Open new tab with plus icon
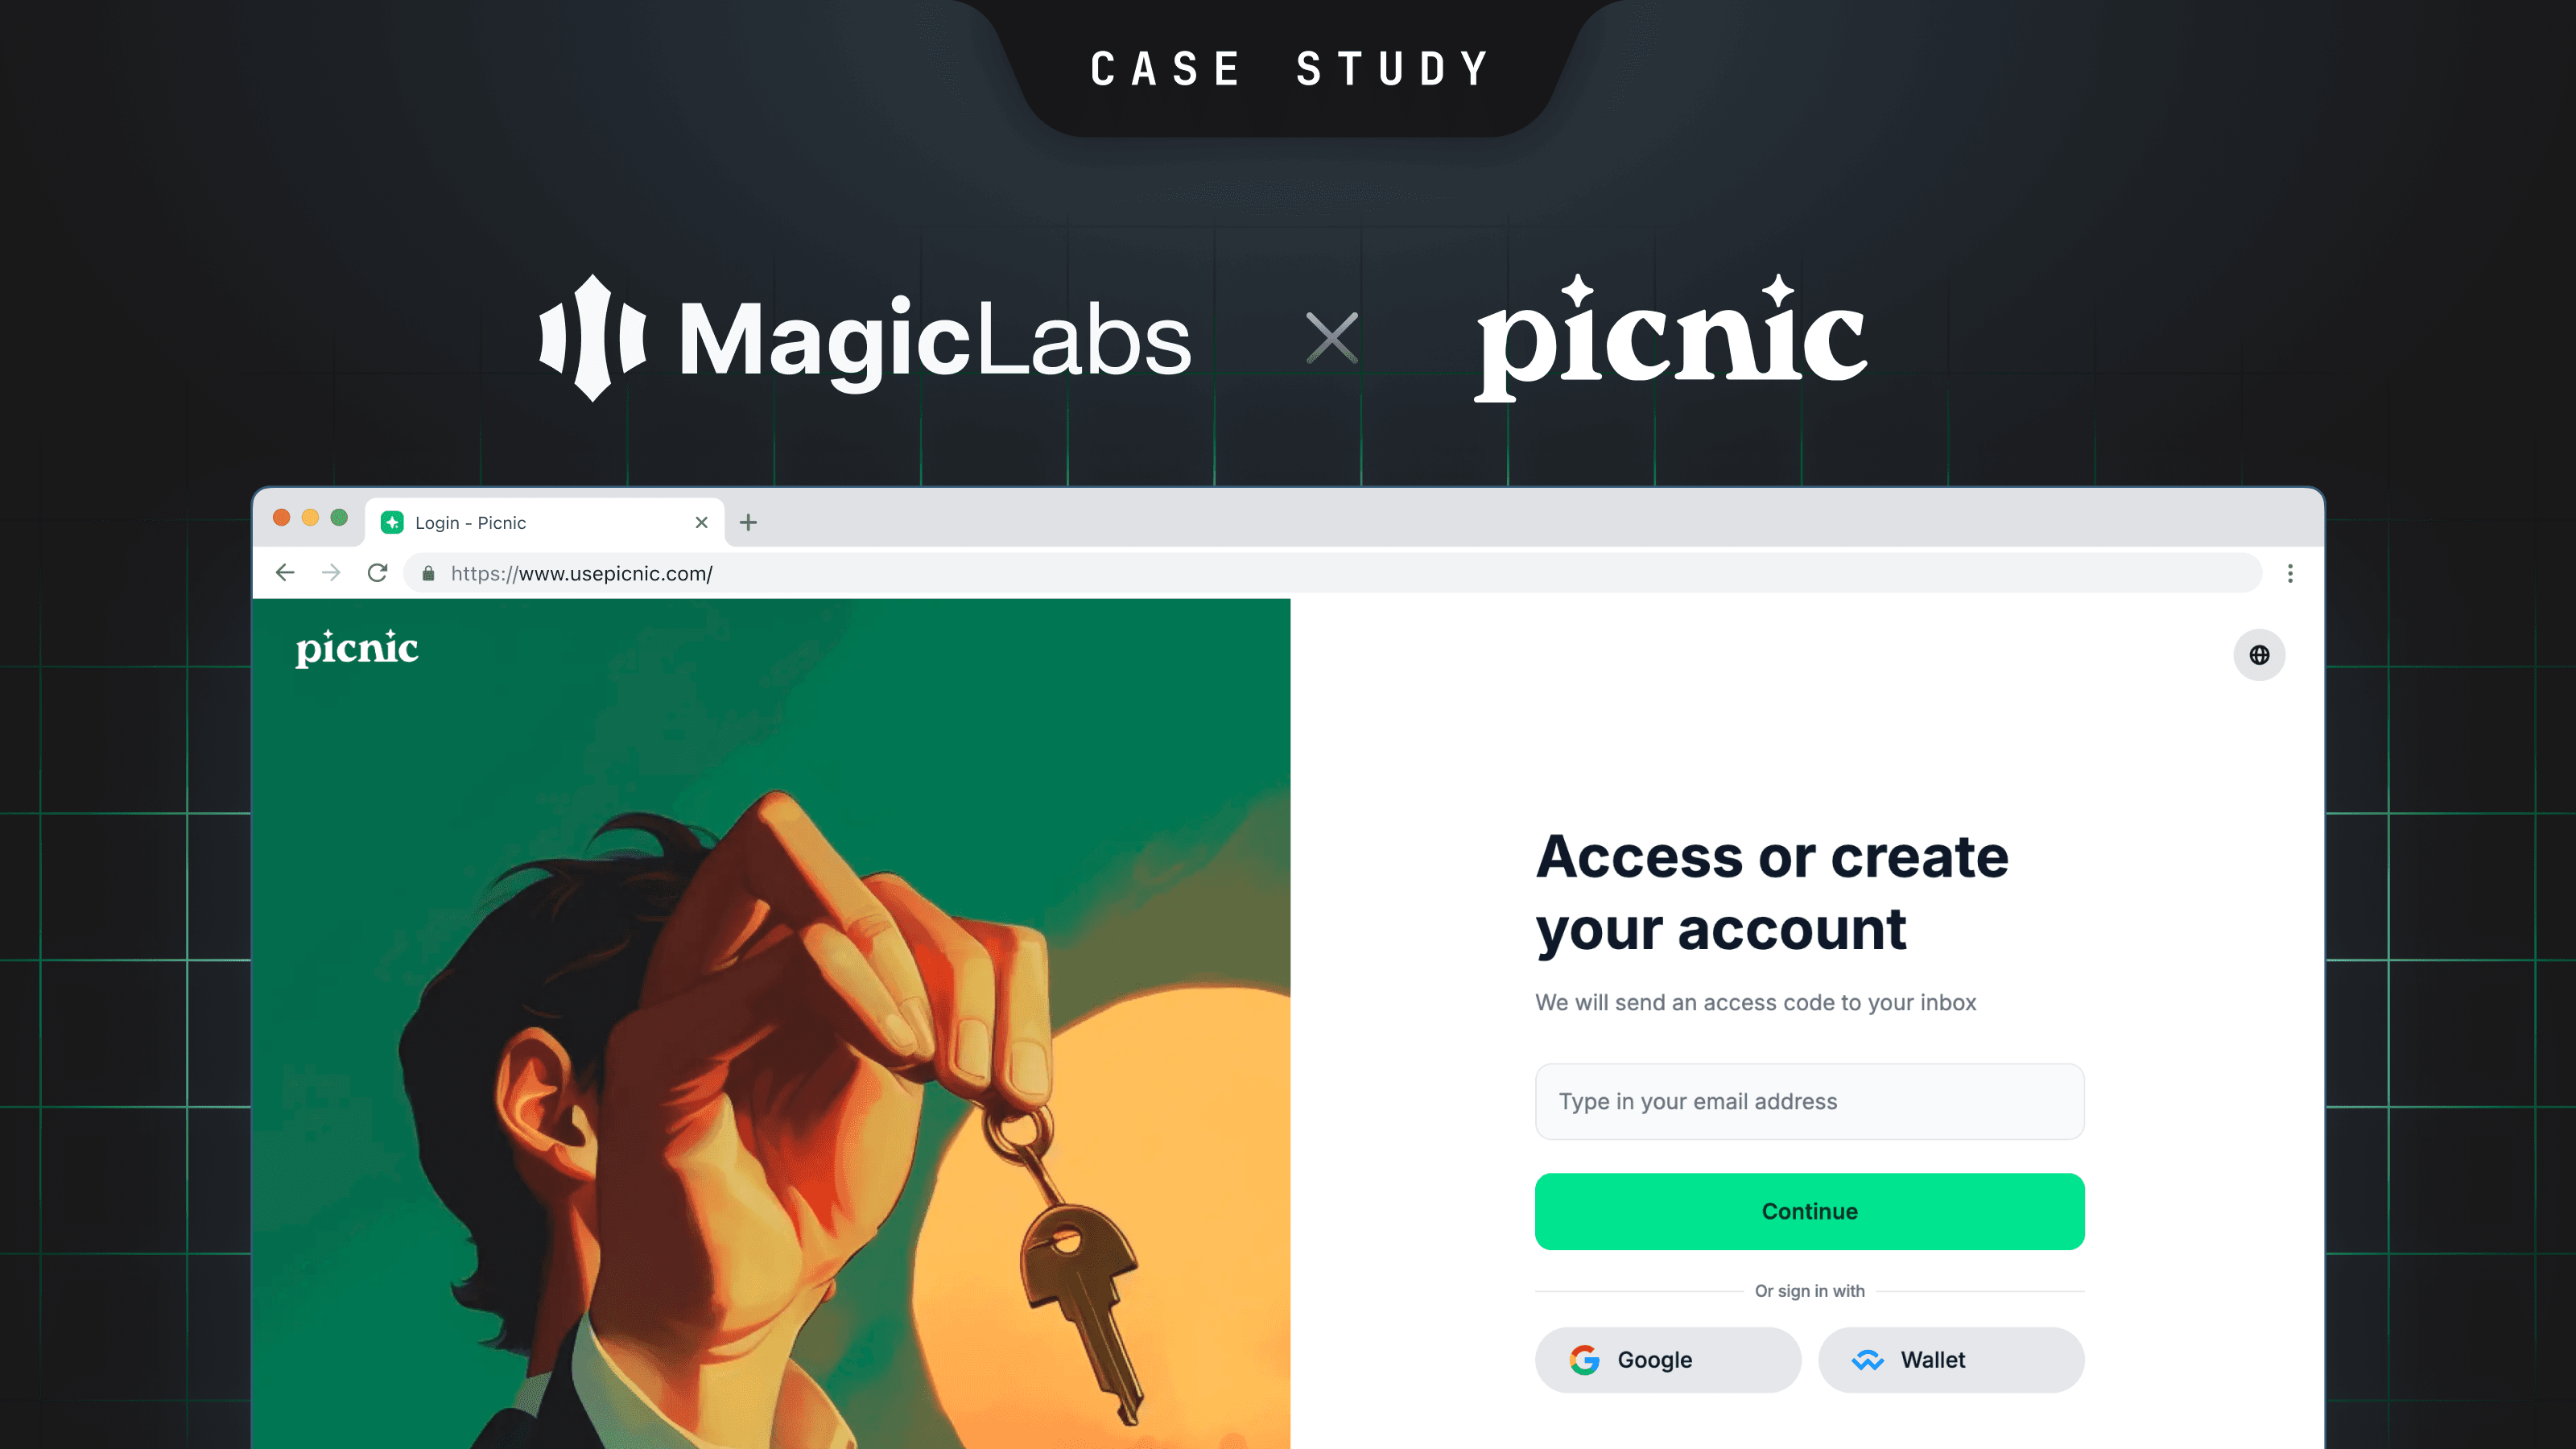The height and width of the screenshot is (1449, 2576). pyautogui.click(x=748, y=522)
